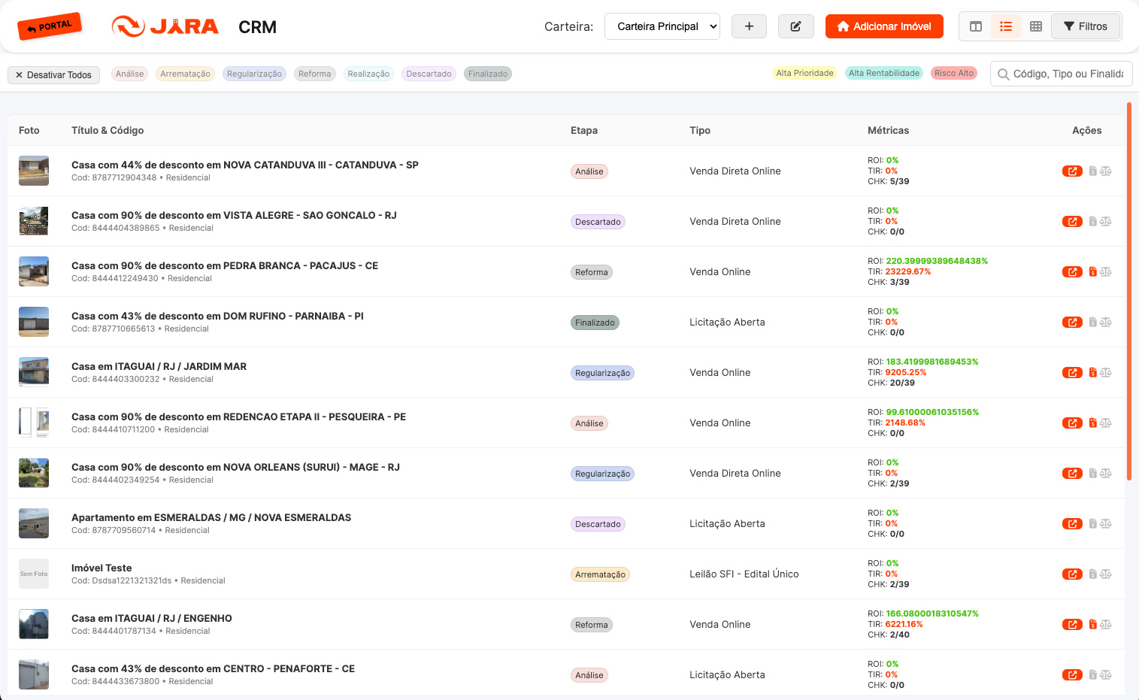Viewport: 1139px width, 700px height.
Task: Switch to the columns board view
Action: tap(976, 26)
